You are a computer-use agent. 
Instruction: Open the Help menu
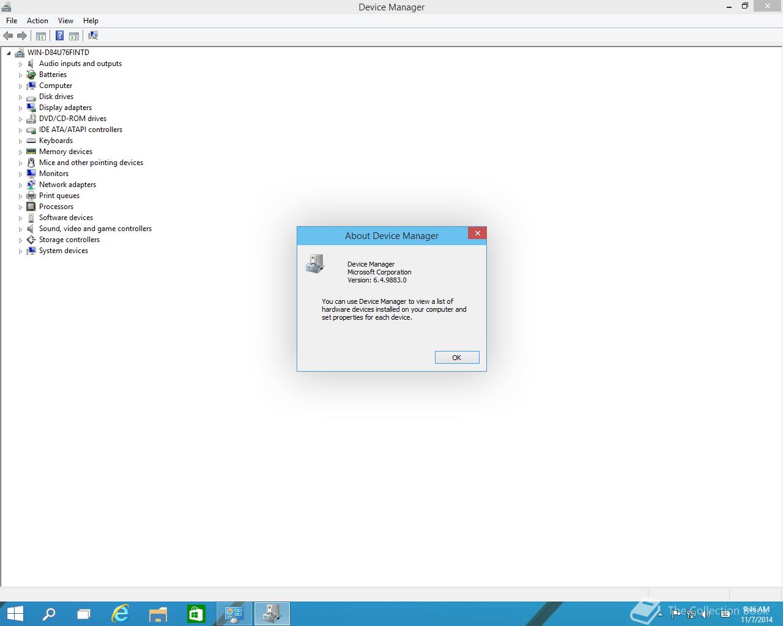tap(91, 21)
